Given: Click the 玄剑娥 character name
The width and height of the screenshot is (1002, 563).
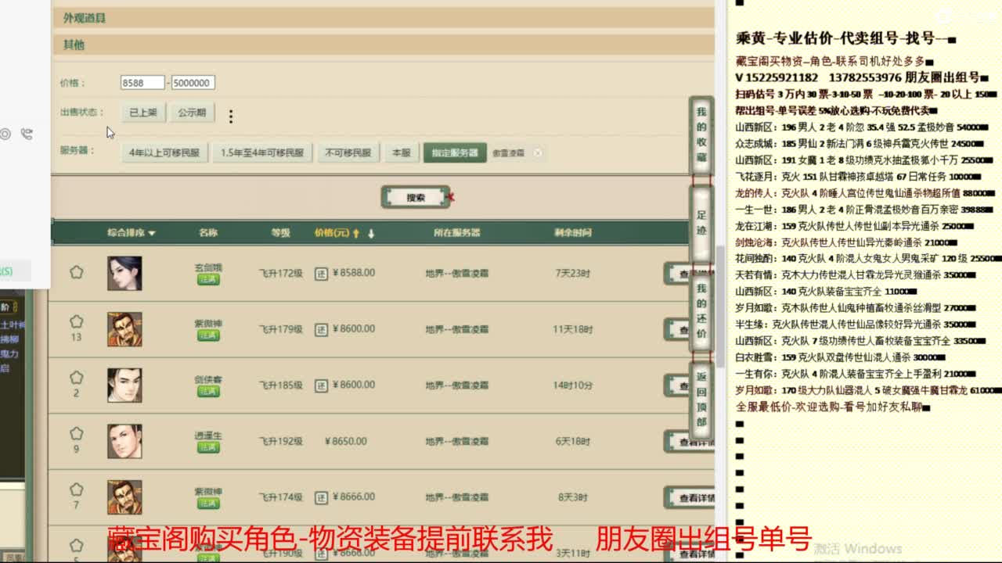Looking at the screenshot, I should tap(208, 267).
